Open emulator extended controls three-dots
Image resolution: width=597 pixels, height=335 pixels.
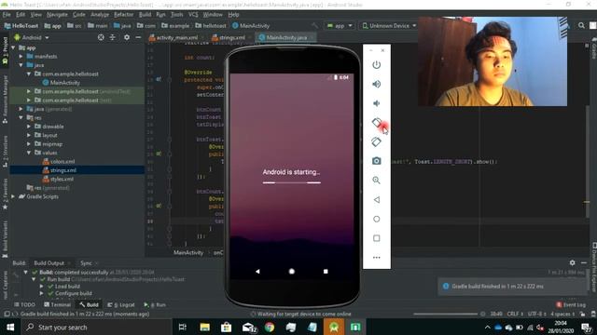376,258
